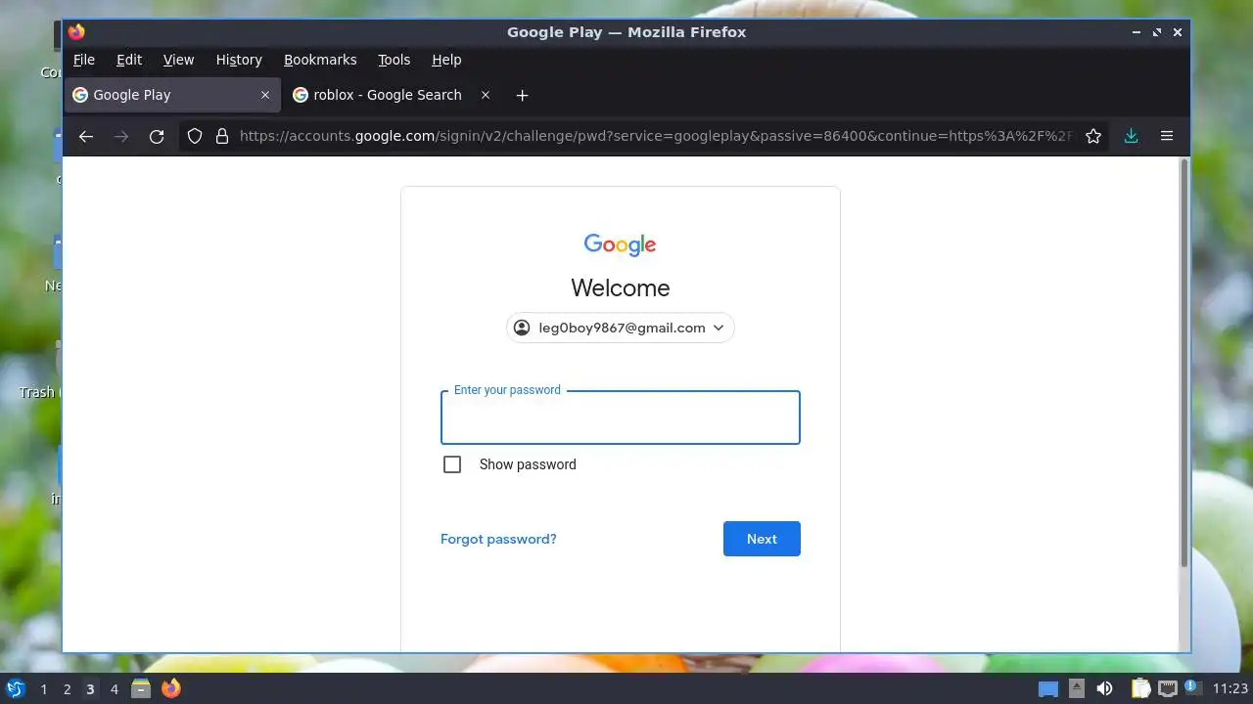Image resolution: width=1253 pixels, height=704 pixels.
Task: Open the system start menu icon
Action: [x=15, y=688]
